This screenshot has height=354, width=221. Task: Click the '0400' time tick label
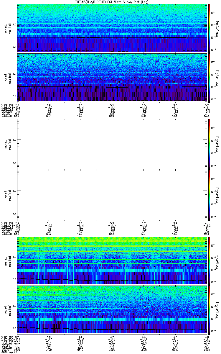tap(17, 350)
